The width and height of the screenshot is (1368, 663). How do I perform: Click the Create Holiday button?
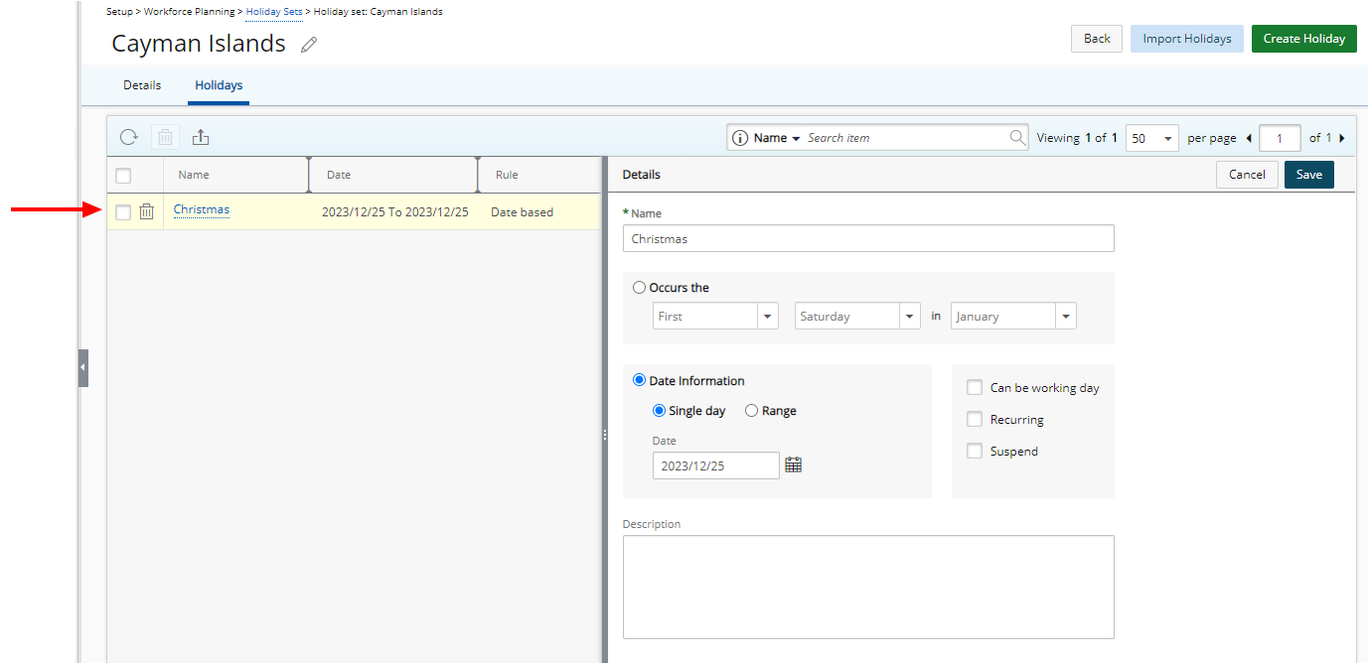point(1303,39)
